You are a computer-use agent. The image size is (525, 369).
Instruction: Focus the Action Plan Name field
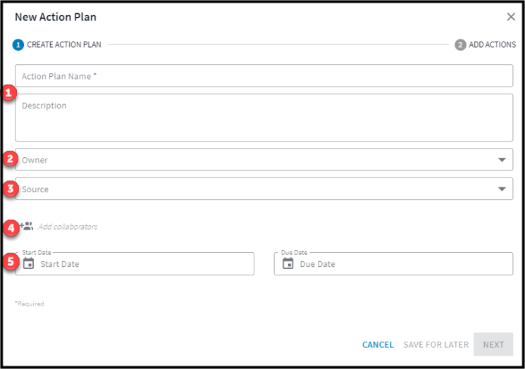(264, 76)
